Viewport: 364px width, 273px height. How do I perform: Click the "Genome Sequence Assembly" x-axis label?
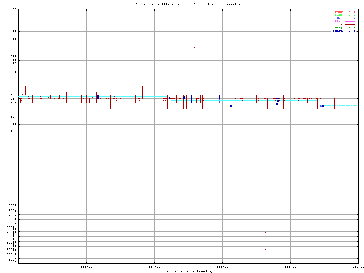[188, 271]
